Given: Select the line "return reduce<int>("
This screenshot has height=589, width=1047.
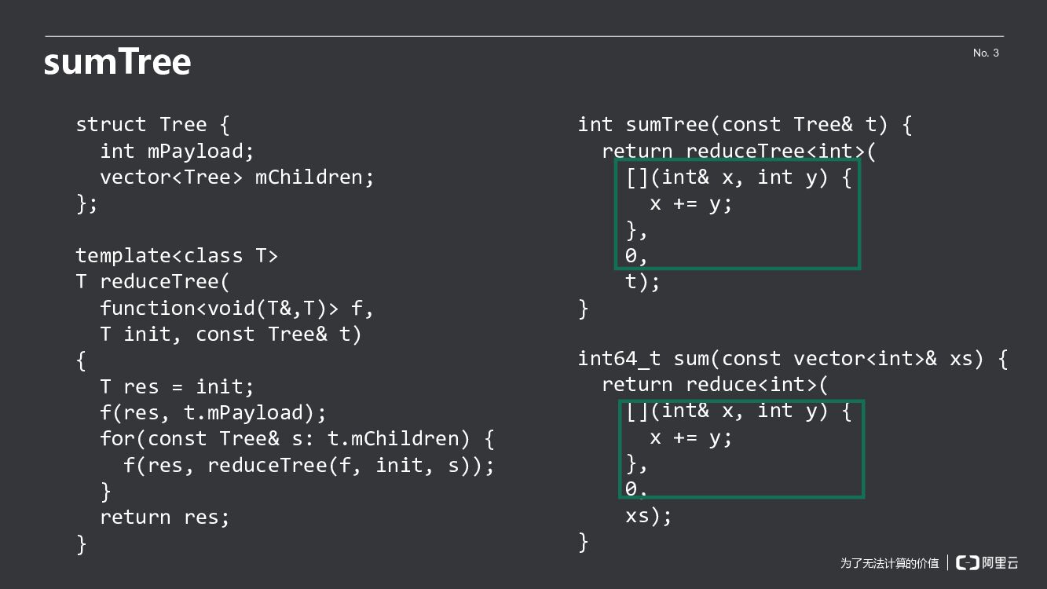Looking at the screenshot, I should pyautogui.click(x=715, y=384).
